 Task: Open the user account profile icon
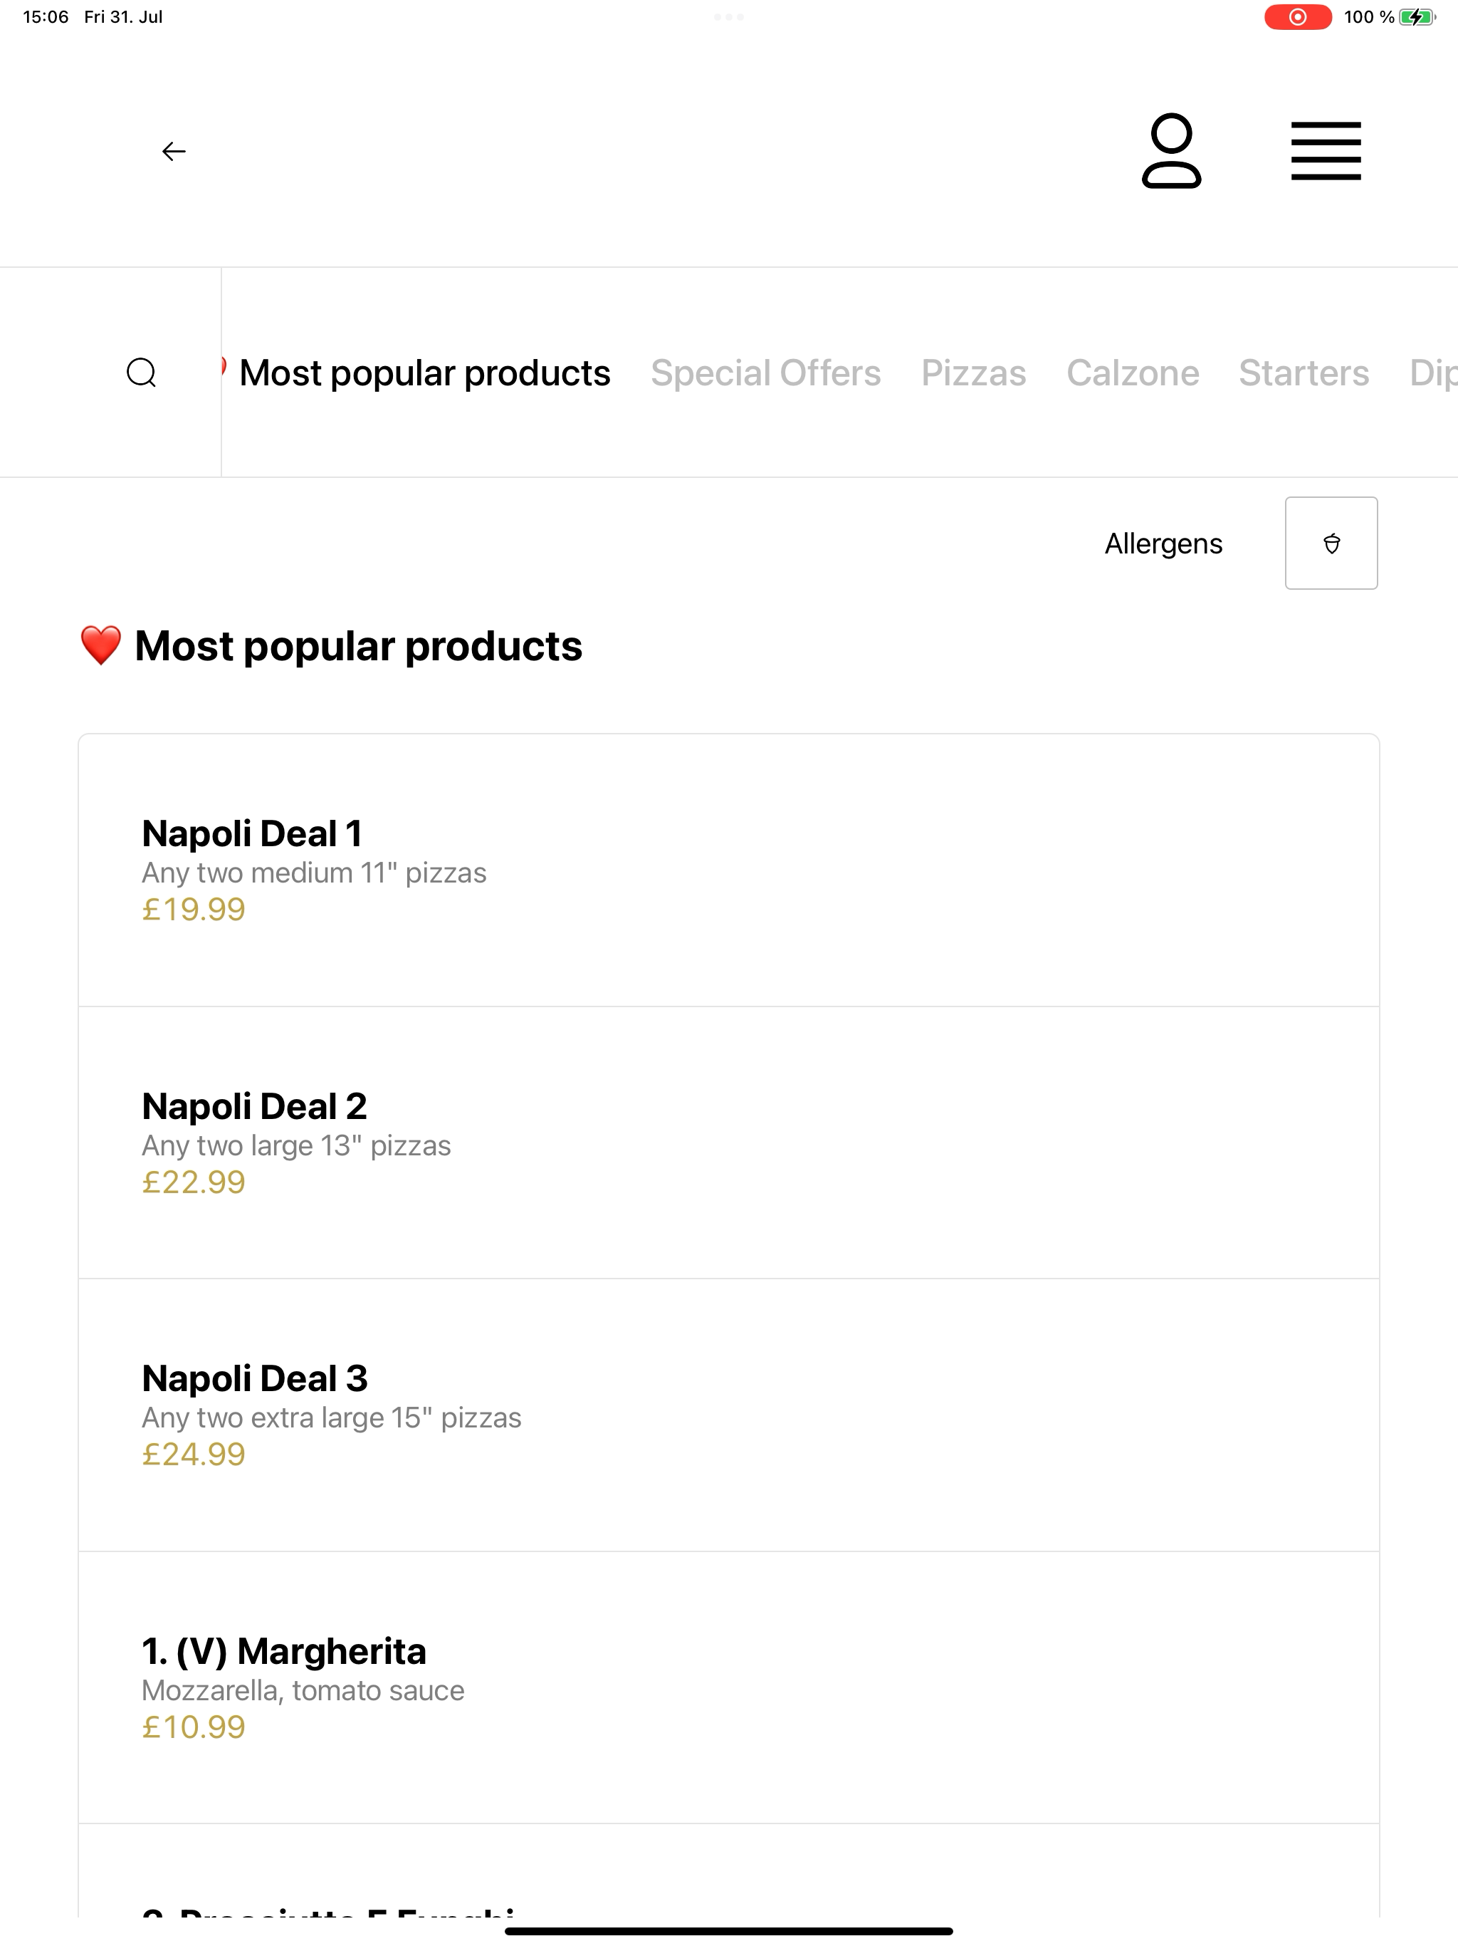click(x=1170, y=150)
